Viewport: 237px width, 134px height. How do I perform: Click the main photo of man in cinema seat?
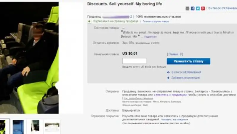coord(29,58)
